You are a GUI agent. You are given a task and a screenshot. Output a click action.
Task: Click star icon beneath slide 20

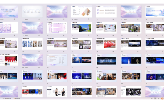tap(138, 51)
